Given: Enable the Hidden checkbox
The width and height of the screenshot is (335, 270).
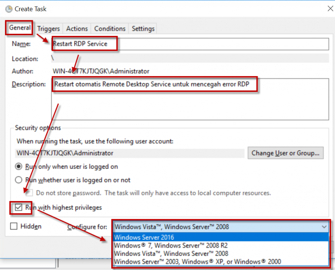Looking at the screenshot, I should 14,226.
